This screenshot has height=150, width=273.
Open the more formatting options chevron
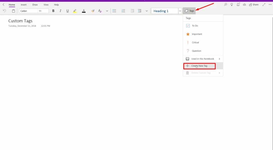pos(107,11)
